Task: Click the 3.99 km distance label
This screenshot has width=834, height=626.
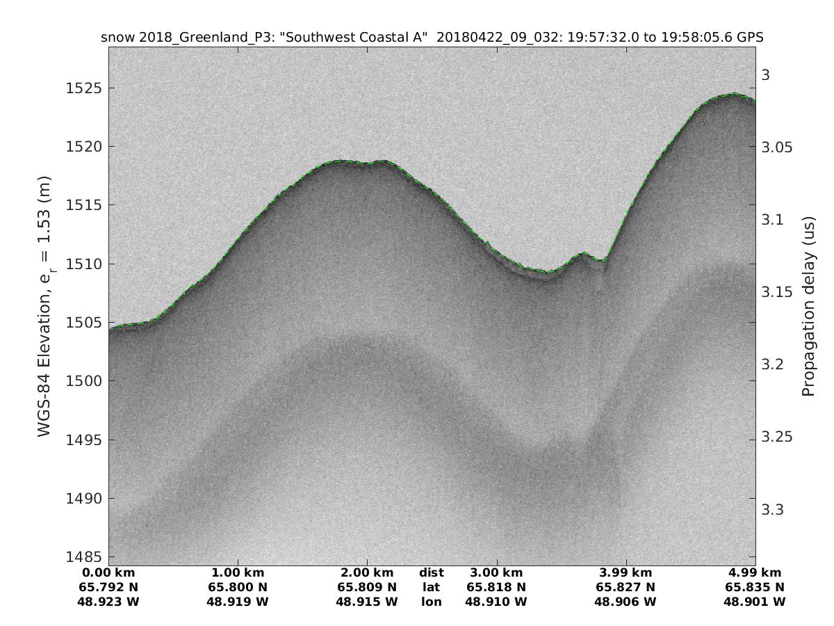Action: 626,572
